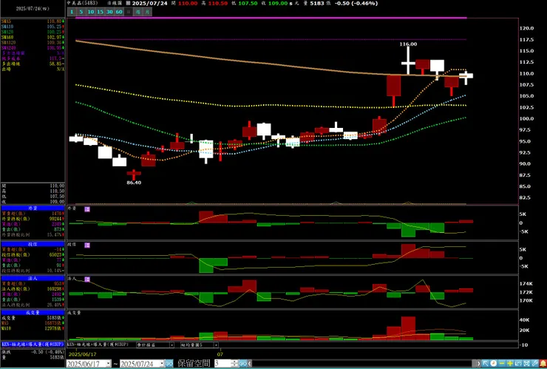Click the yellow alert bell icon
The width and height of the screenshot is (547, 369).
543,363
